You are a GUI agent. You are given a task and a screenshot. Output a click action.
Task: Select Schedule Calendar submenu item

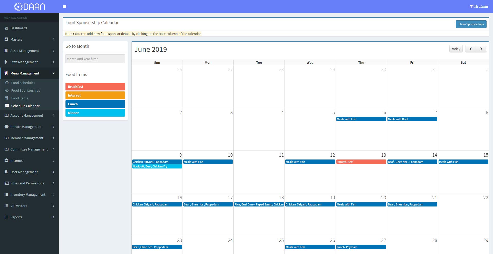pos(30,106)
